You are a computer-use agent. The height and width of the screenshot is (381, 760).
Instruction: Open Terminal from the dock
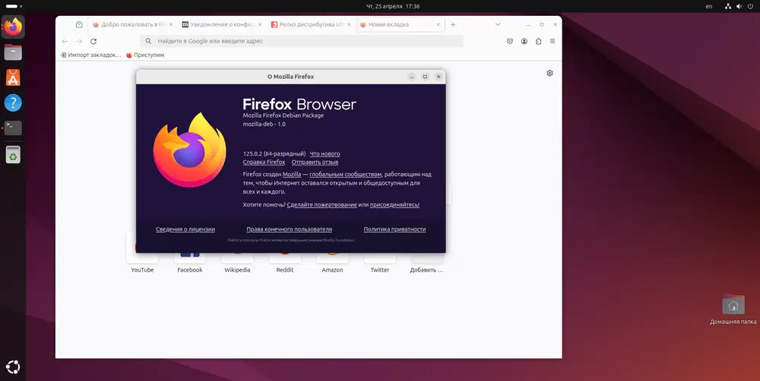tap(13, 128)
